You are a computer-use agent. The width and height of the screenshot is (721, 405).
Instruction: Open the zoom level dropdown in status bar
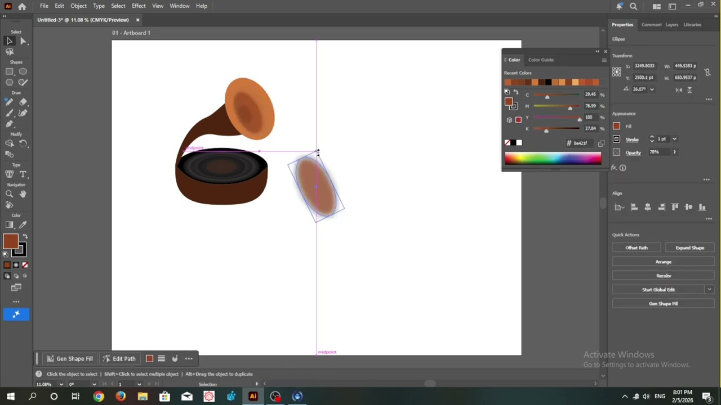61,384
